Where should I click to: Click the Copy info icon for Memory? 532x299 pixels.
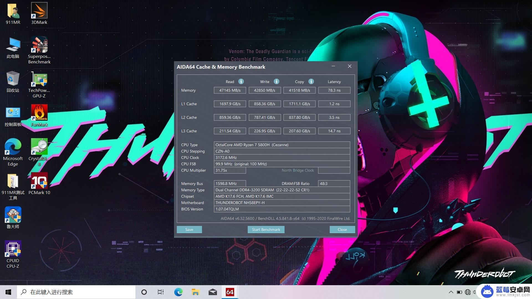311,81
